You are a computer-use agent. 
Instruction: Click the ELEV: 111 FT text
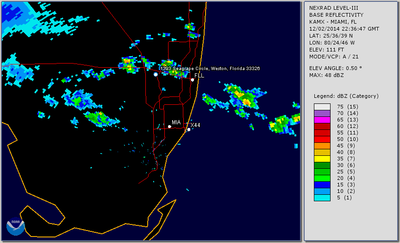point(326,50)
